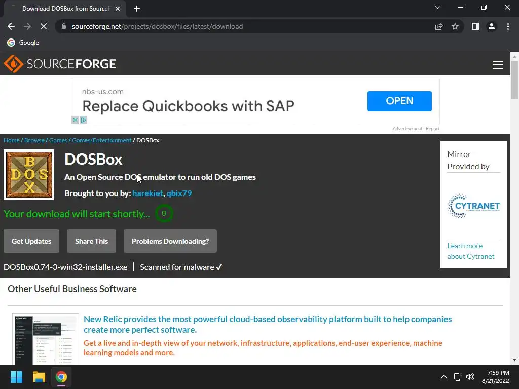Click the Get Updates button
Viewport: 519px width, 389px height.
(31, 241)
